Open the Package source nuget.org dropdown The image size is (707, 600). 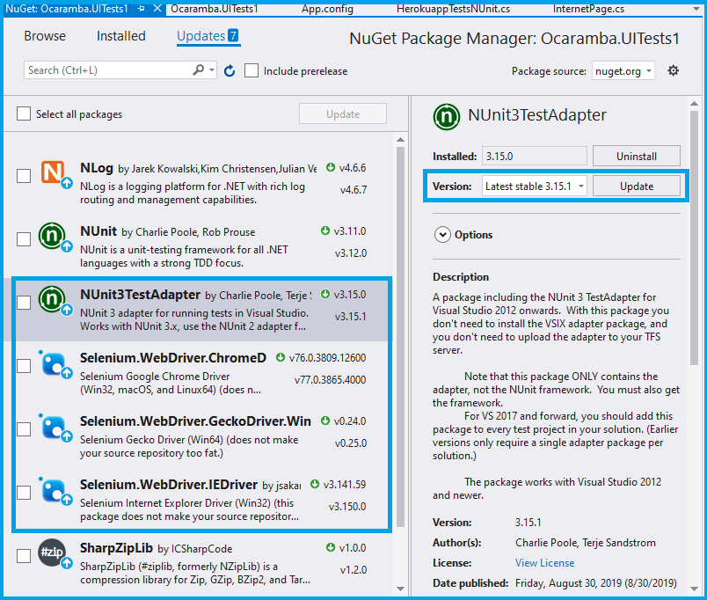click(x=623, y=71)
